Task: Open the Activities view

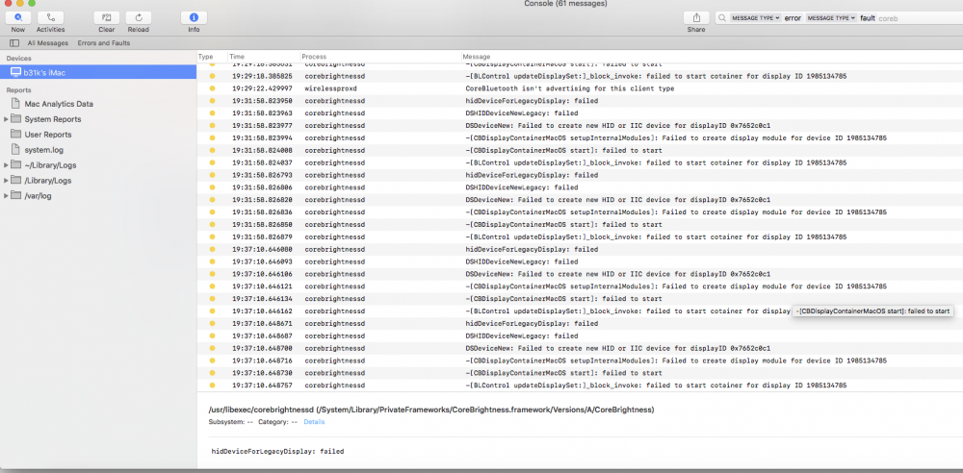Action: pyautogui.click(x=50, y=18)
